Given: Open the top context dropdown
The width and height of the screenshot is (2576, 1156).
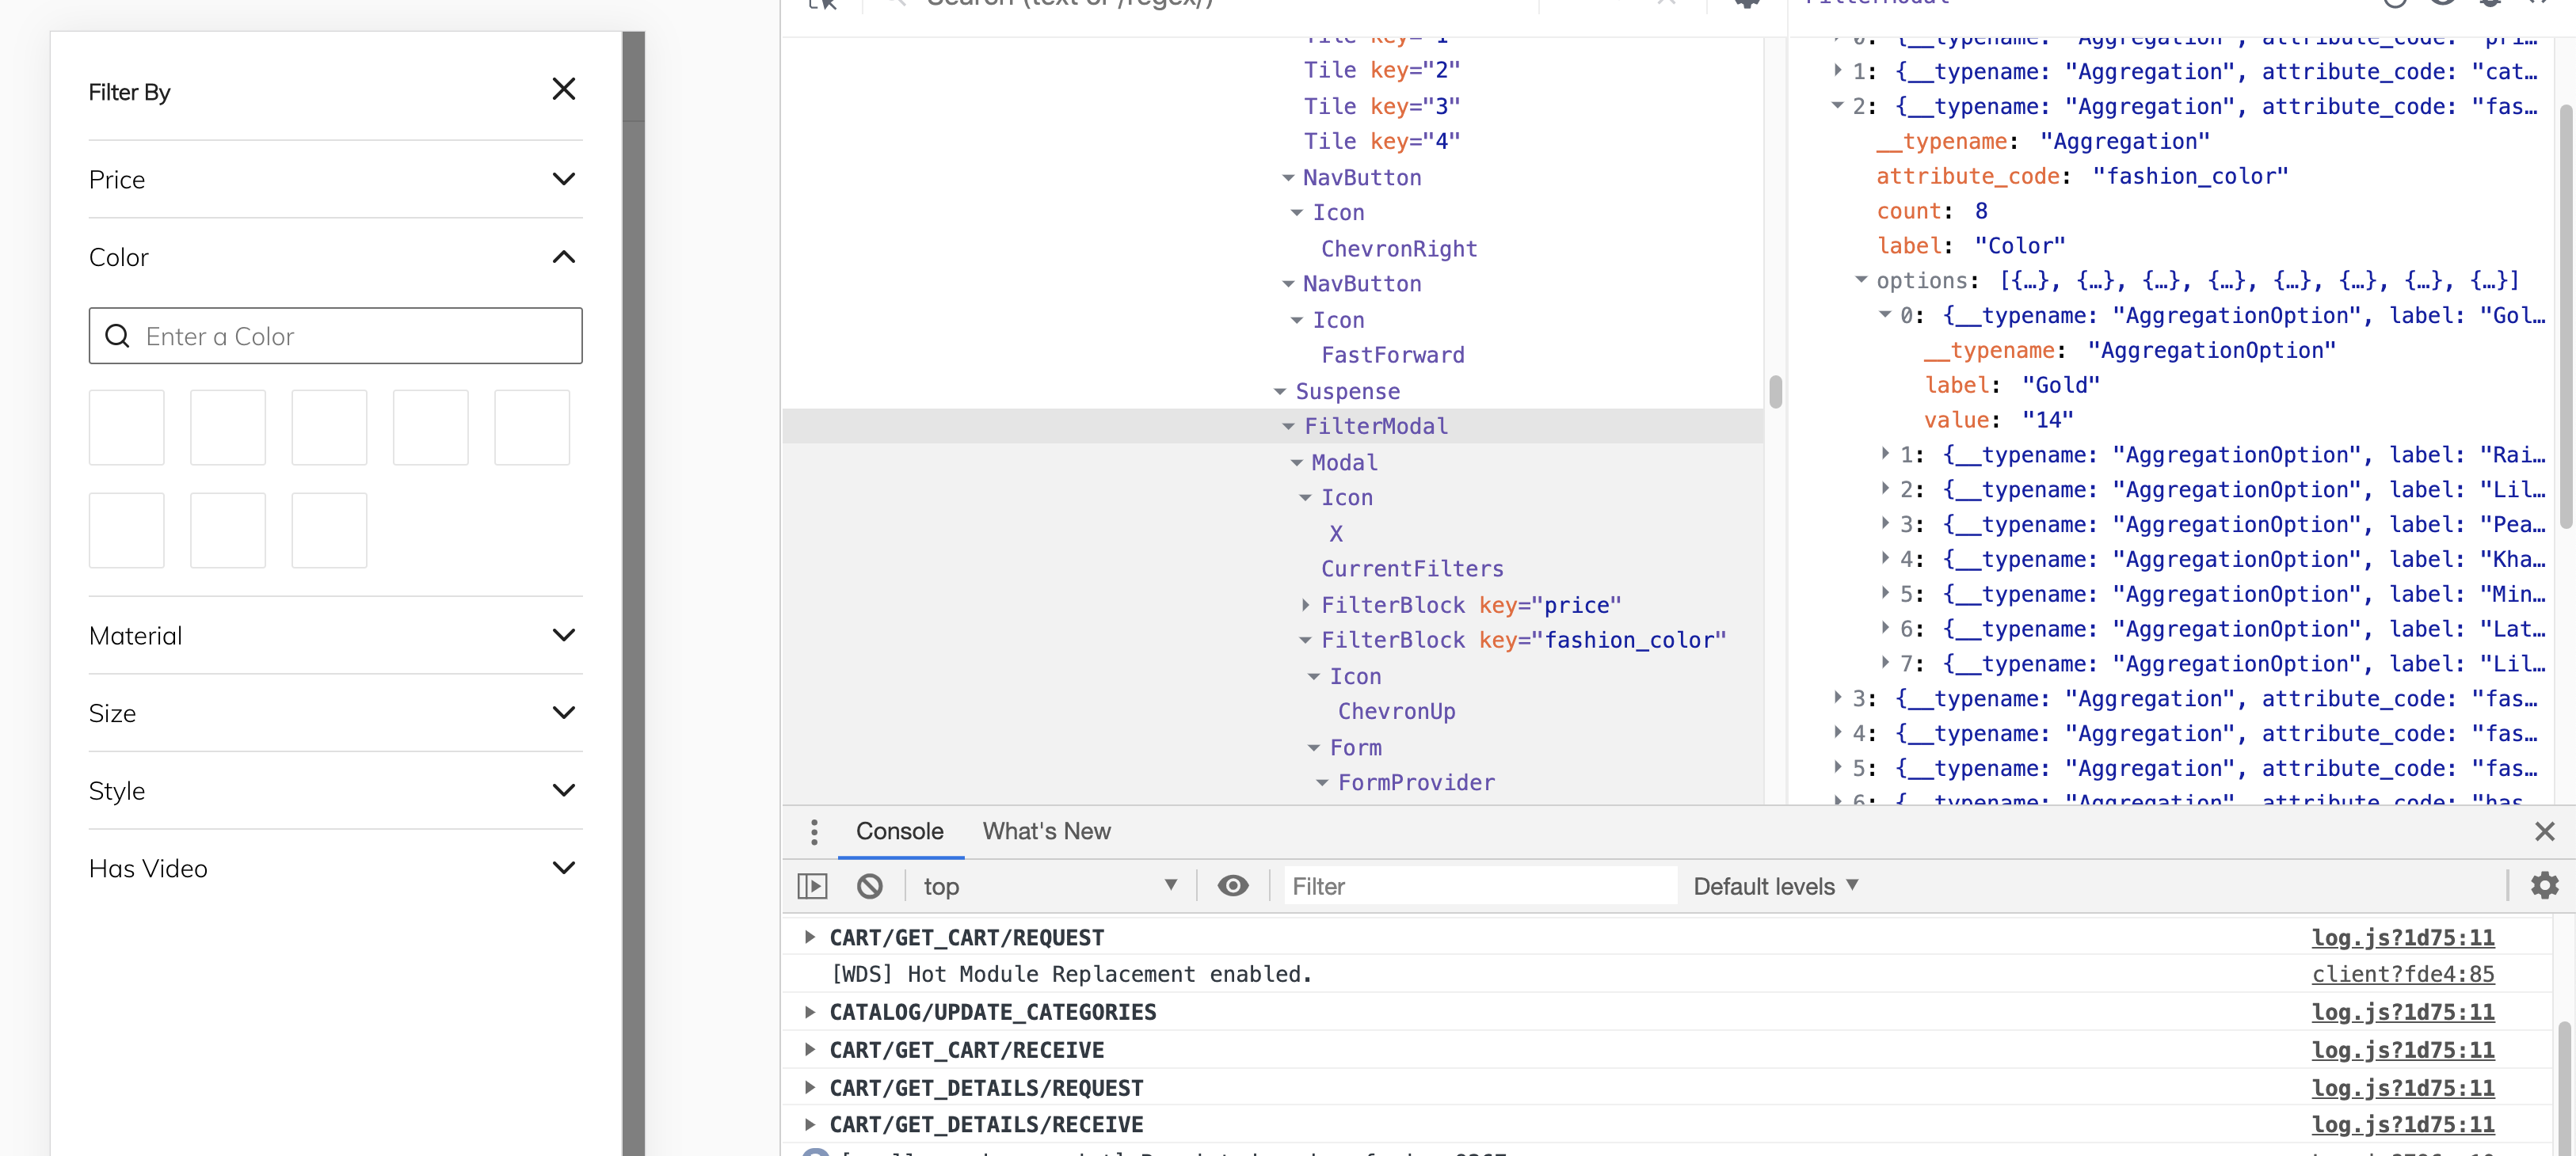Looking at the screenshot, I should 1049,885.
